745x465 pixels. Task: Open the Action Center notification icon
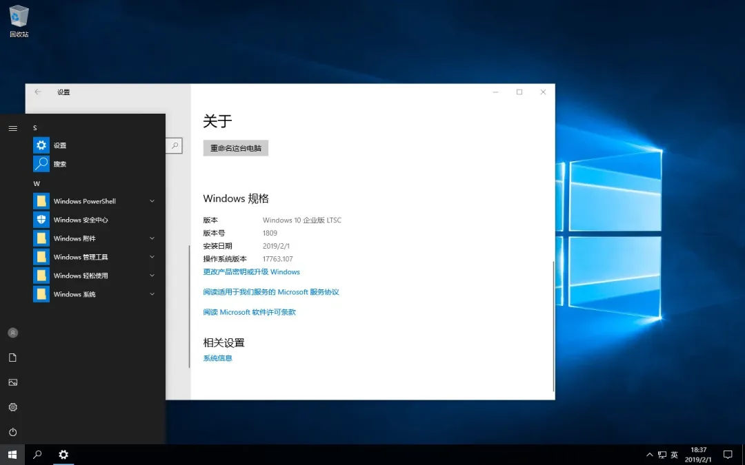pos(728,455)
